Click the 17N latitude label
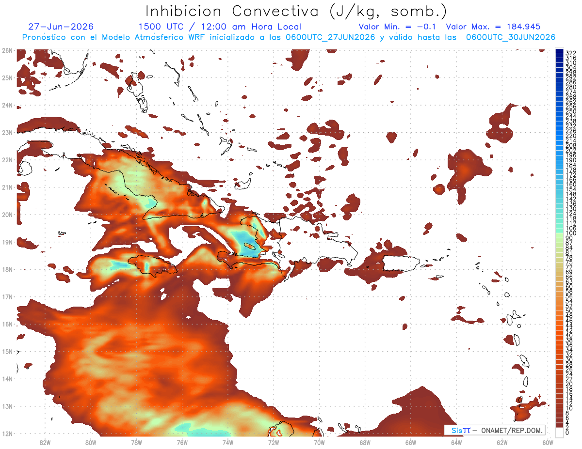The image size is (582, 449). (x=7, y=296)
